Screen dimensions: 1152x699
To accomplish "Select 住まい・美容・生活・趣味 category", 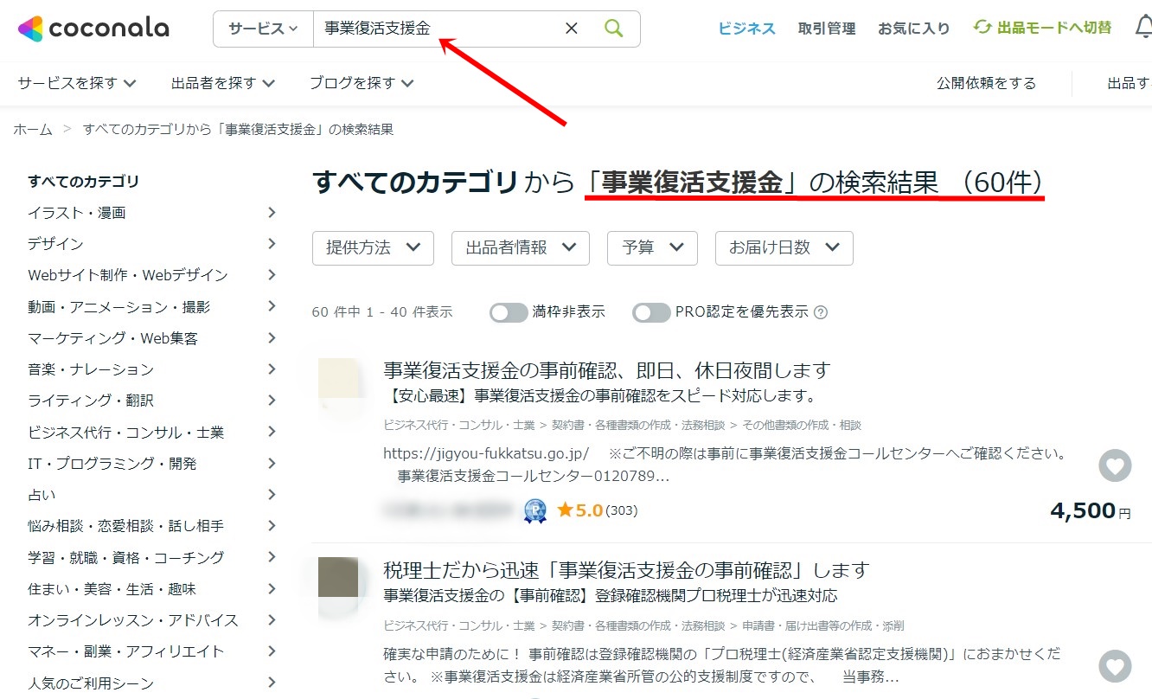I will click(112, 589).
